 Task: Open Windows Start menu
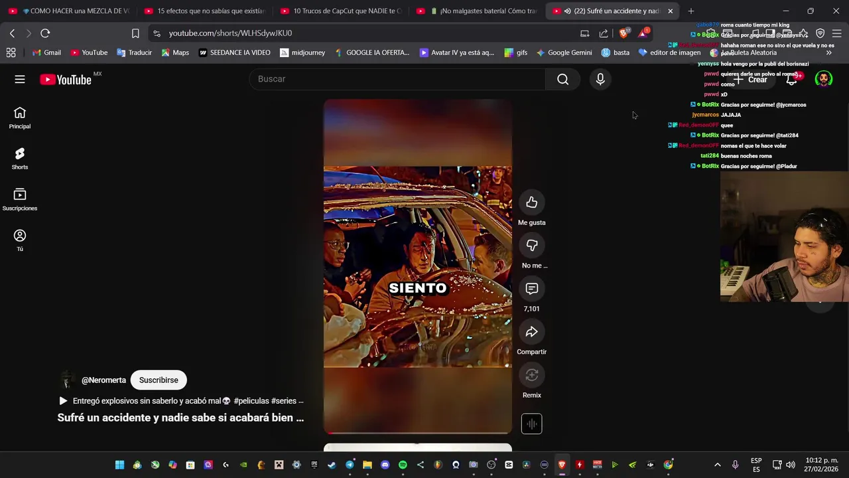click(119, 465)
